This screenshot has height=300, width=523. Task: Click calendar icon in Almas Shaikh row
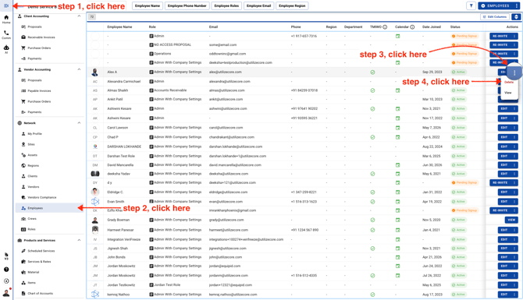tap(397, 90)
